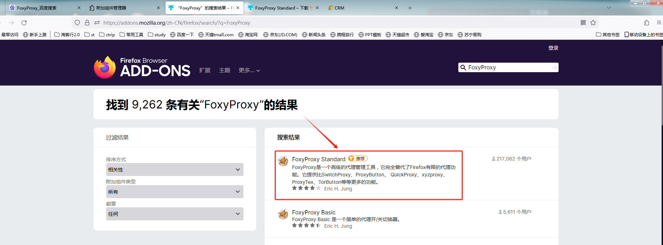Open the FoxyProxy Standard result title
Screen dimensions: 663x245
point(319,159)
